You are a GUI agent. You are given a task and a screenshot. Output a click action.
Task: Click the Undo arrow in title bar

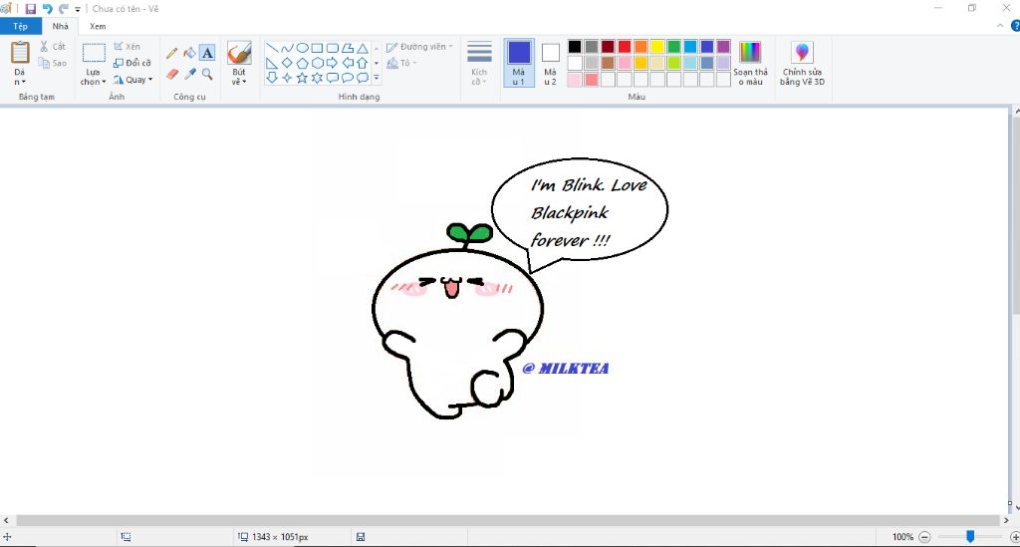pos(47,9)
